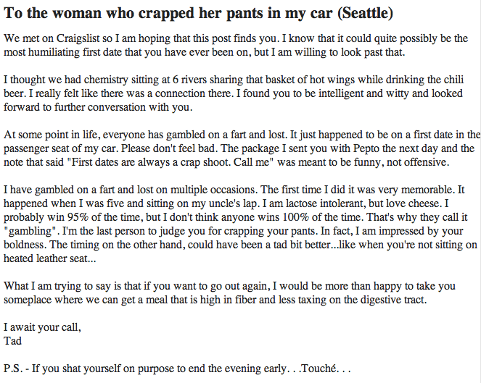Screen dimensions: 481x383
Task: Click the post title heading
Action: tap(198, 13)
